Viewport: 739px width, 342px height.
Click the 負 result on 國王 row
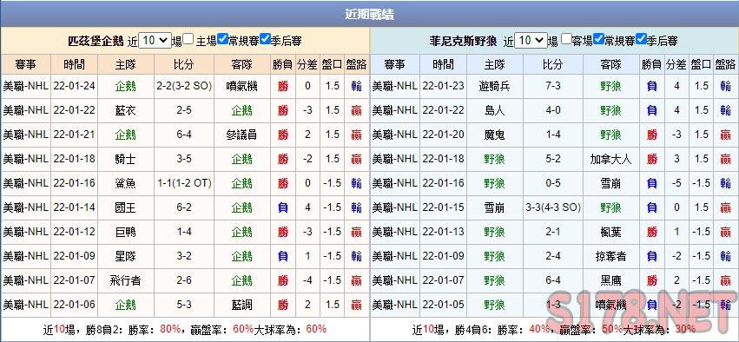[x=283, y=207]
